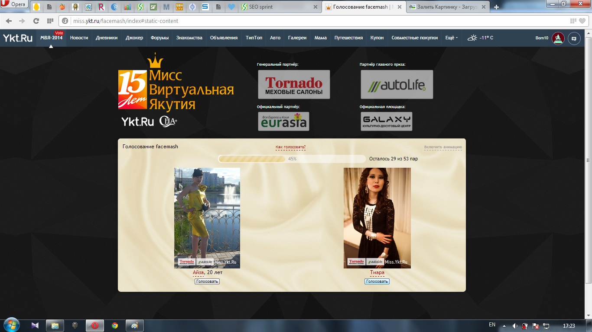Open the Тиара profile name link

(377, 273)
